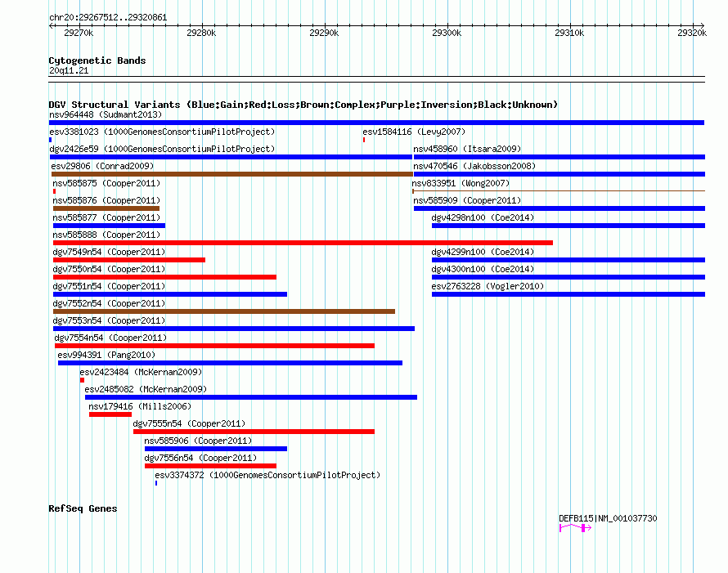Select dgv7550n54 (Cooper2011) label
Screen dimensions: 728x573
(x=109, y=269)
